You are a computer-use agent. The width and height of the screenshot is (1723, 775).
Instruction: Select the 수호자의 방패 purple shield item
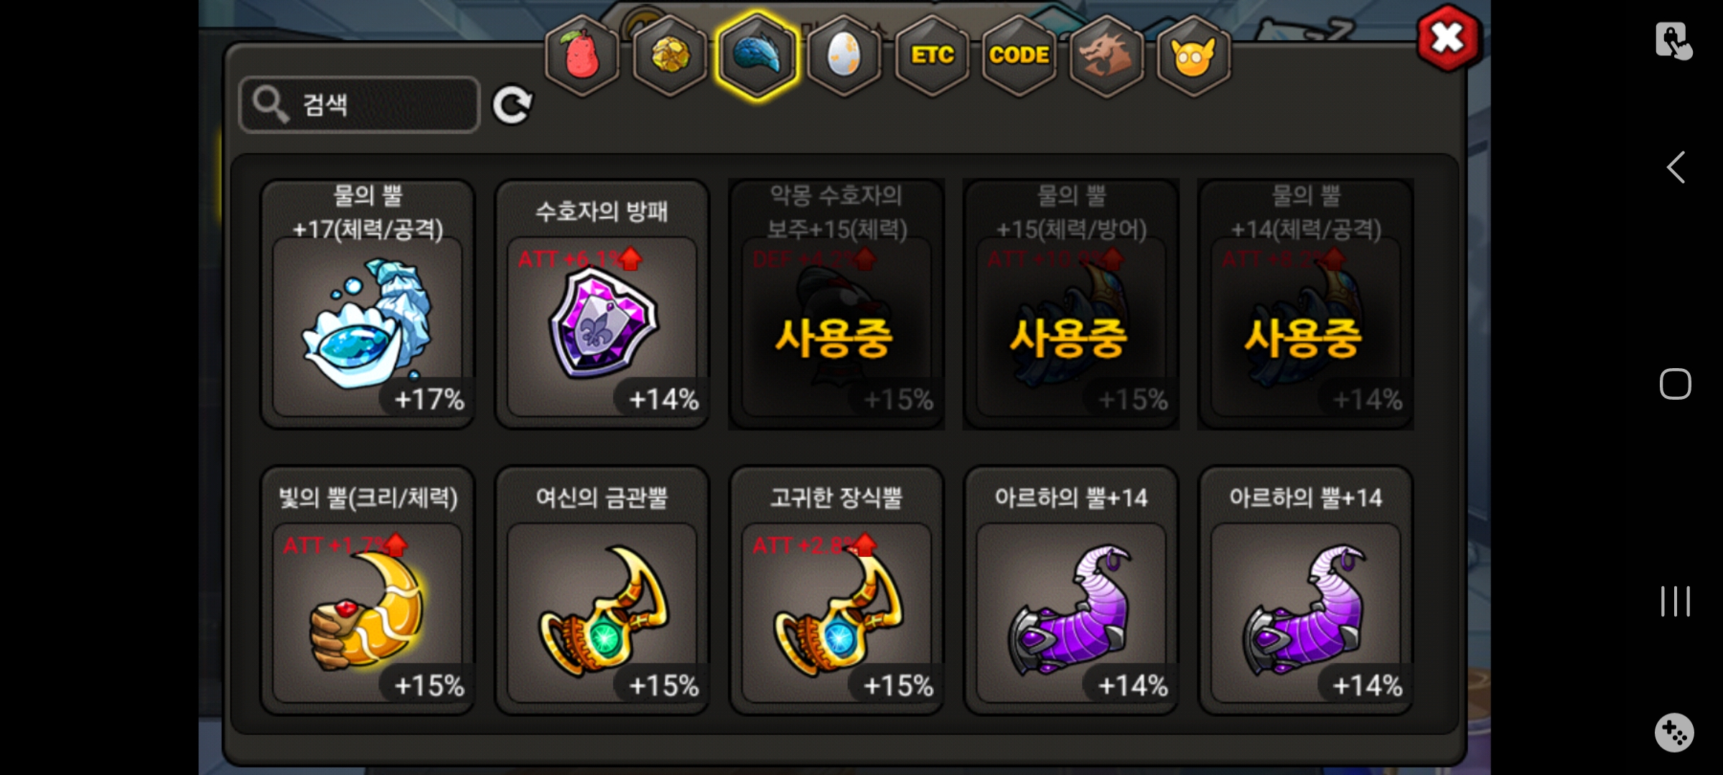click(602, 304)
